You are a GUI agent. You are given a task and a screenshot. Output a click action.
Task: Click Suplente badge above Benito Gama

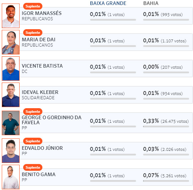click(x=33, y=167)
